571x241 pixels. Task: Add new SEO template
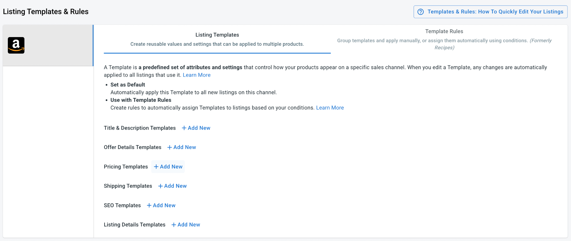pyautogui.click(x=161, y=205)
